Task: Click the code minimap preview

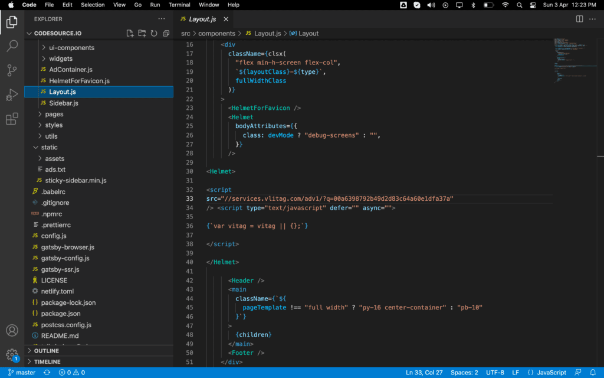Action: click(x=574, y=60)
